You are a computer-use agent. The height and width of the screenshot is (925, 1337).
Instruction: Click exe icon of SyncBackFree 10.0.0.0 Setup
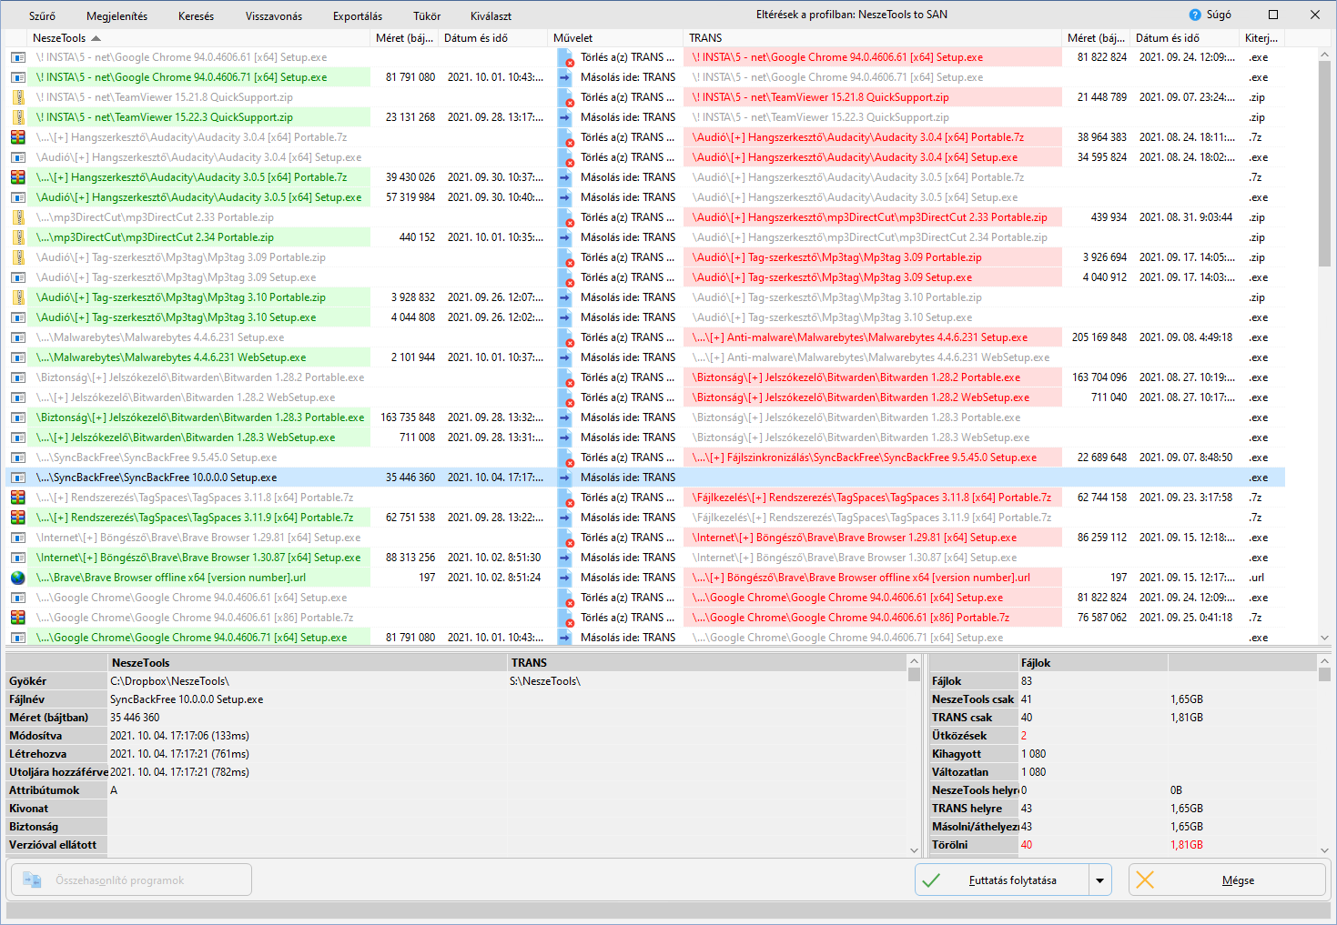point(18,478)
